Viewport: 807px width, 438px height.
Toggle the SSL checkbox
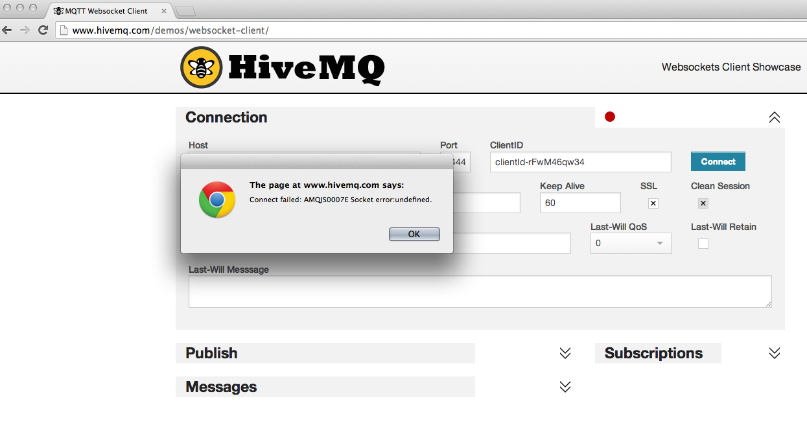pyautogui.click(x=653, y=203)
